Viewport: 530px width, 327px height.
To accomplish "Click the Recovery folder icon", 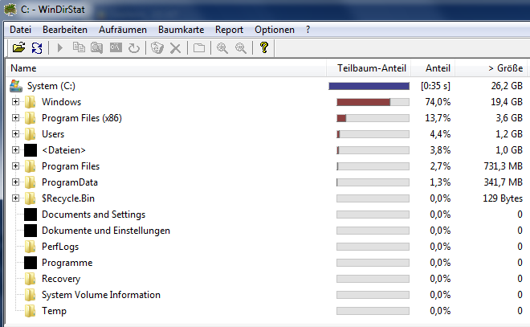I will 30,279.
